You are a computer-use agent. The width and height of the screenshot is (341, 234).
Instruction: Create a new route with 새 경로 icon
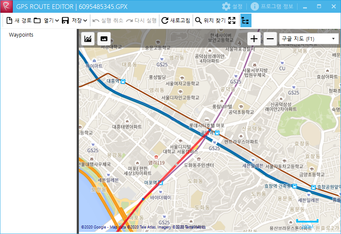(9, 20)
